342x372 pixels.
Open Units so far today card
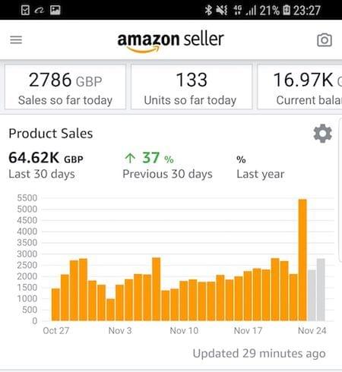[192, 87]
